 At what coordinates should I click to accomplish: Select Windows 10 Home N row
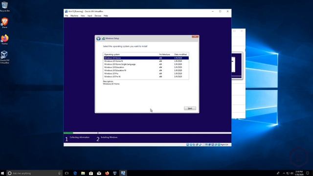[146, 61]
